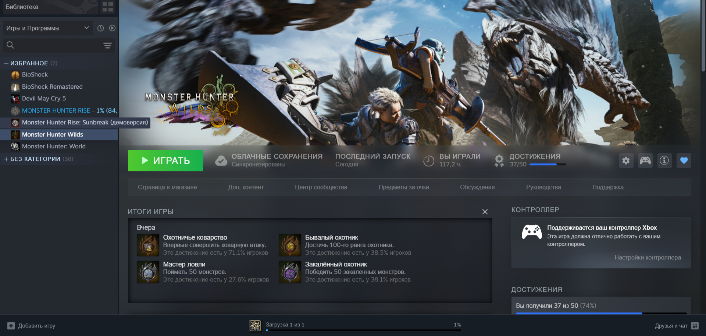The height and width of the screenshot is (336, 706).
Task: Click the cloud saves sync icon
Action: point(221,160)
